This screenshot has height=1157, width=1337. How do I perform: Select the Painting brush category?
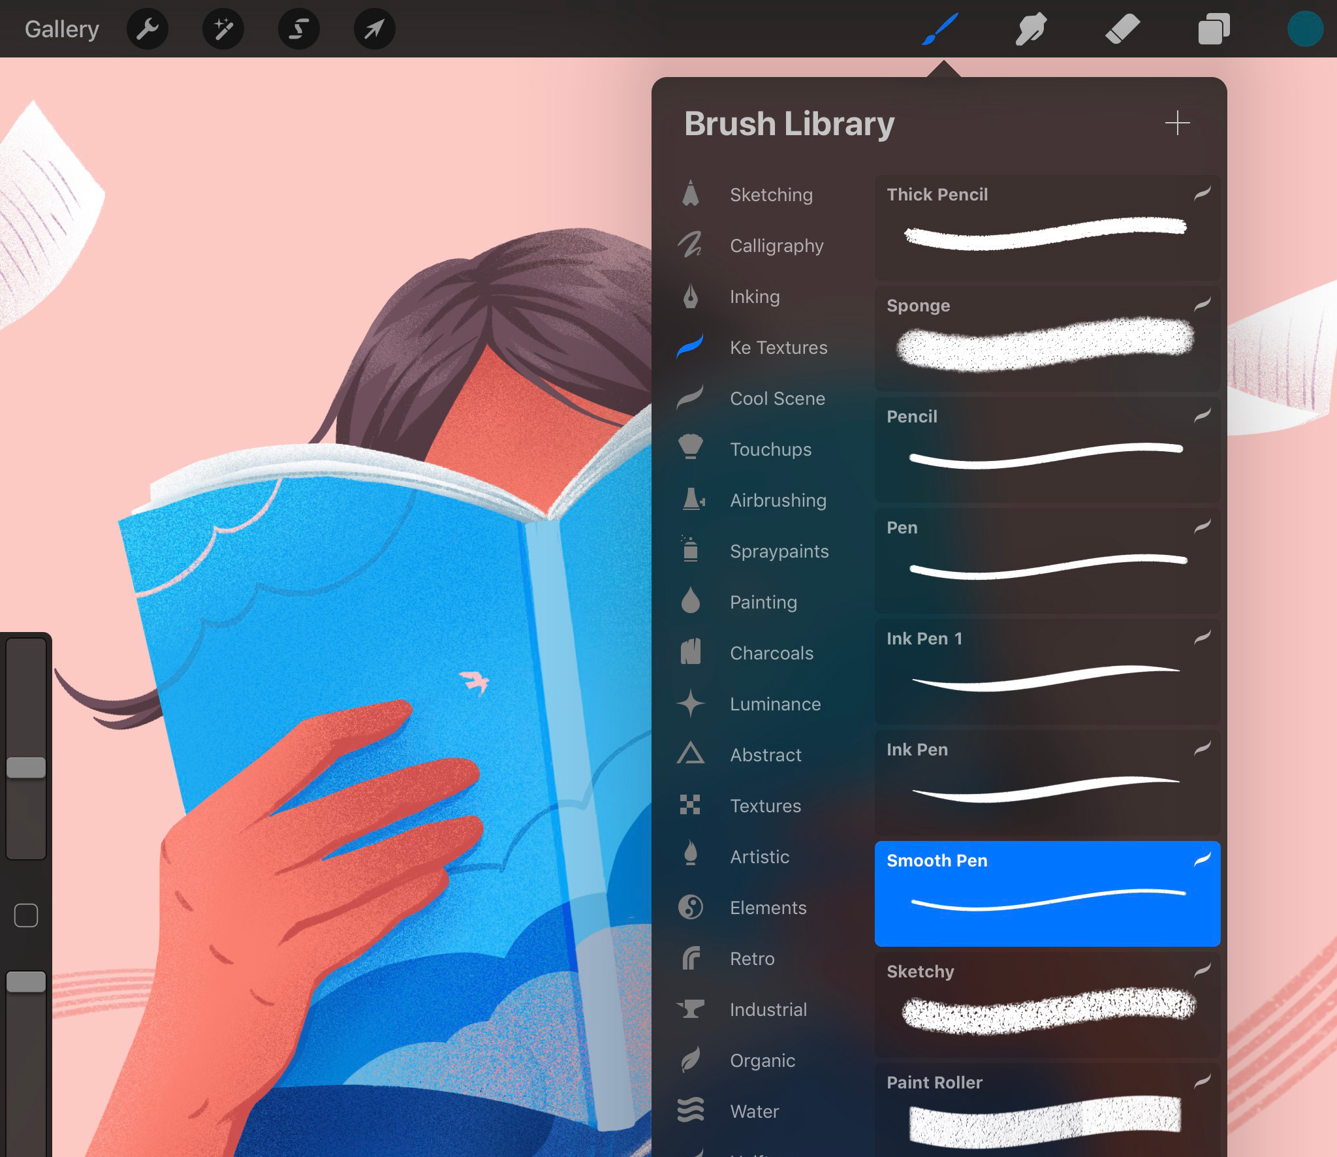(x=762, y=601)
